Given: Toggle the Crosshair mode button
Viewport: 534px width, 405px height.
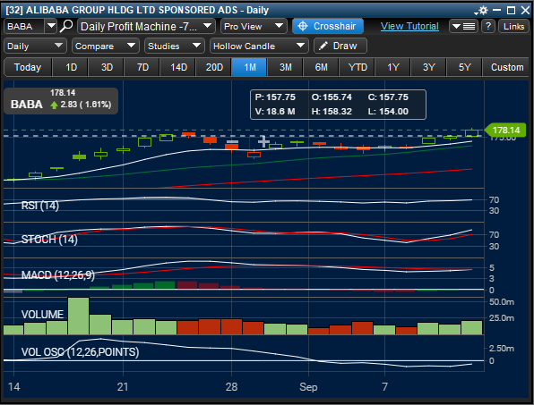Looking at the screenshot, I should coord(328,26).
